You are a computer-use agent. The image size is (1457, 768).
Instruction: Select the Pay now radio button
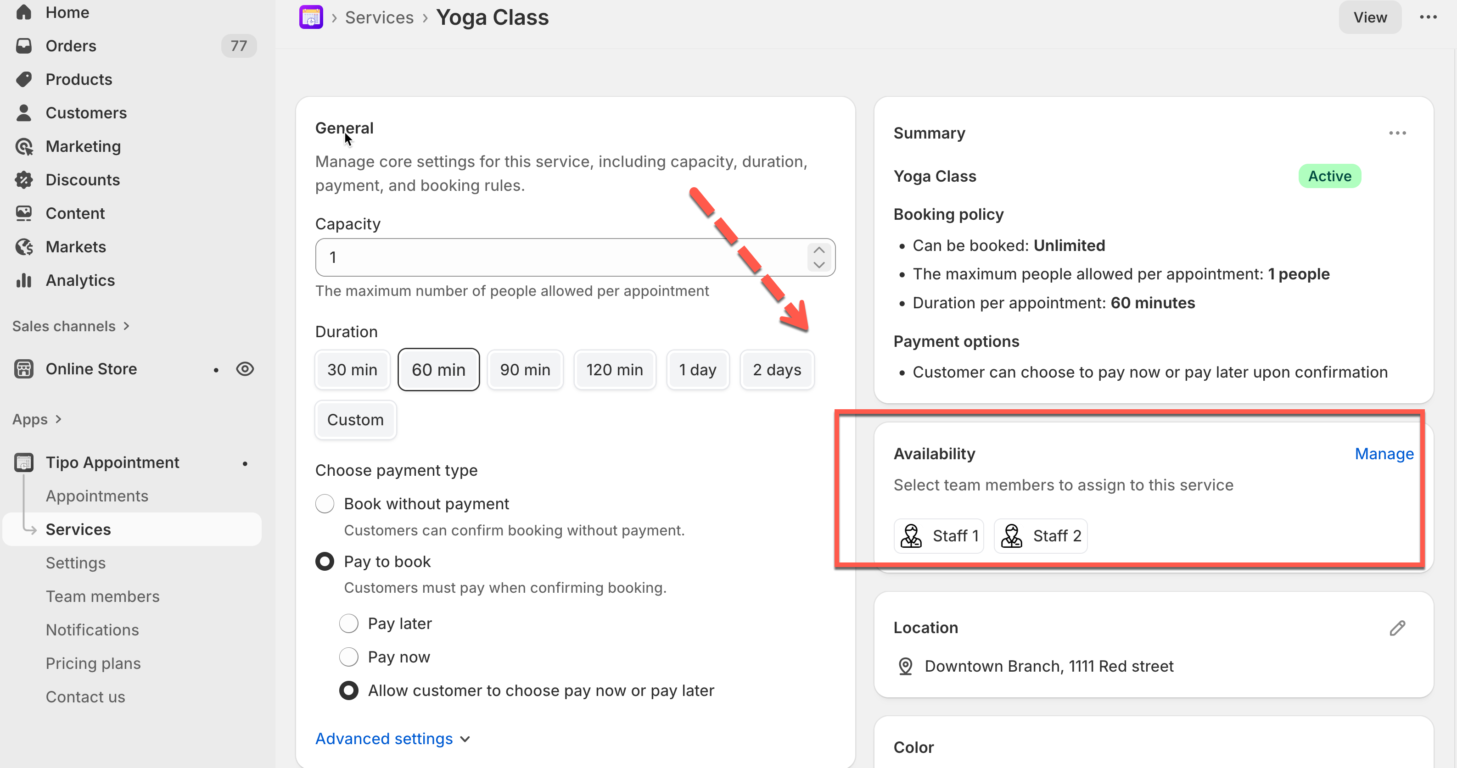click(348, 657)
